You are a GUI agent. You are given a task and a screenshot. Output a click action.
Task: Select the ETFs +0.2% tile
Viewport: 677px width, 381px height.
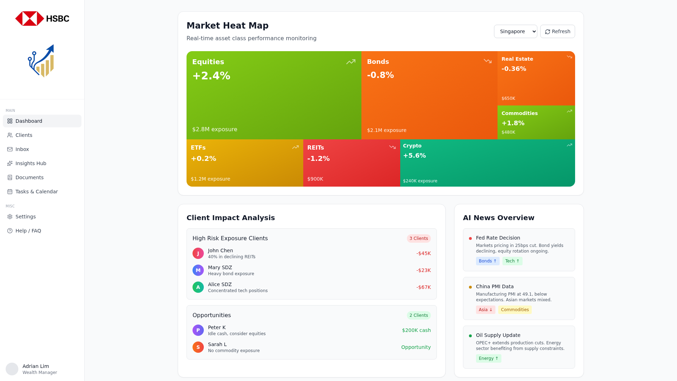245,163
